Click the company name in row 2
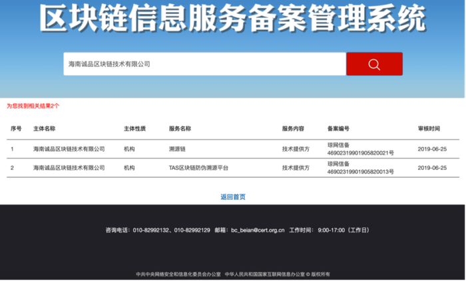 click(69, 168)
